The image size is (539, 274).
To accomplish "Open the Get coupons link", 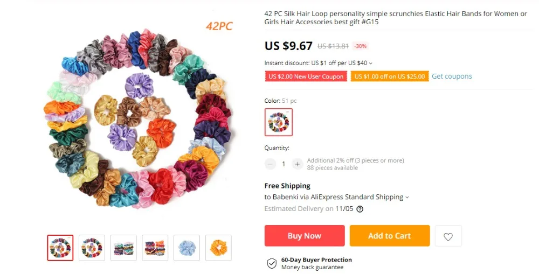I will pos(452,76).
